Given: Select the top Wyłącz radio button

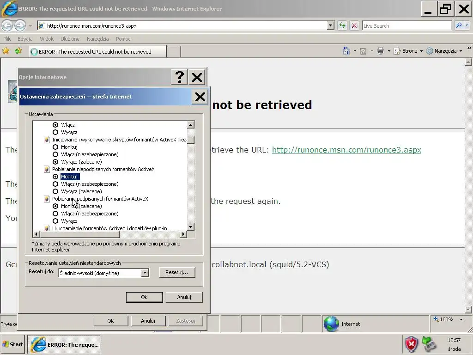Looking at the screenshot, I should (x=55, y=132).
